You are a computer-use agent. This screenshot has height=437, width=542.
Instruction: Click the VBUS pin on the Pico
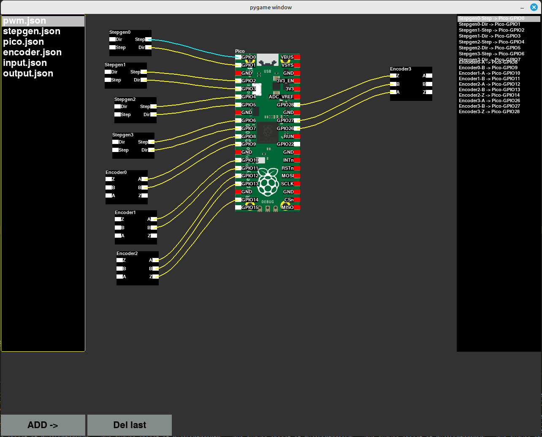click(x=297, y=57)
